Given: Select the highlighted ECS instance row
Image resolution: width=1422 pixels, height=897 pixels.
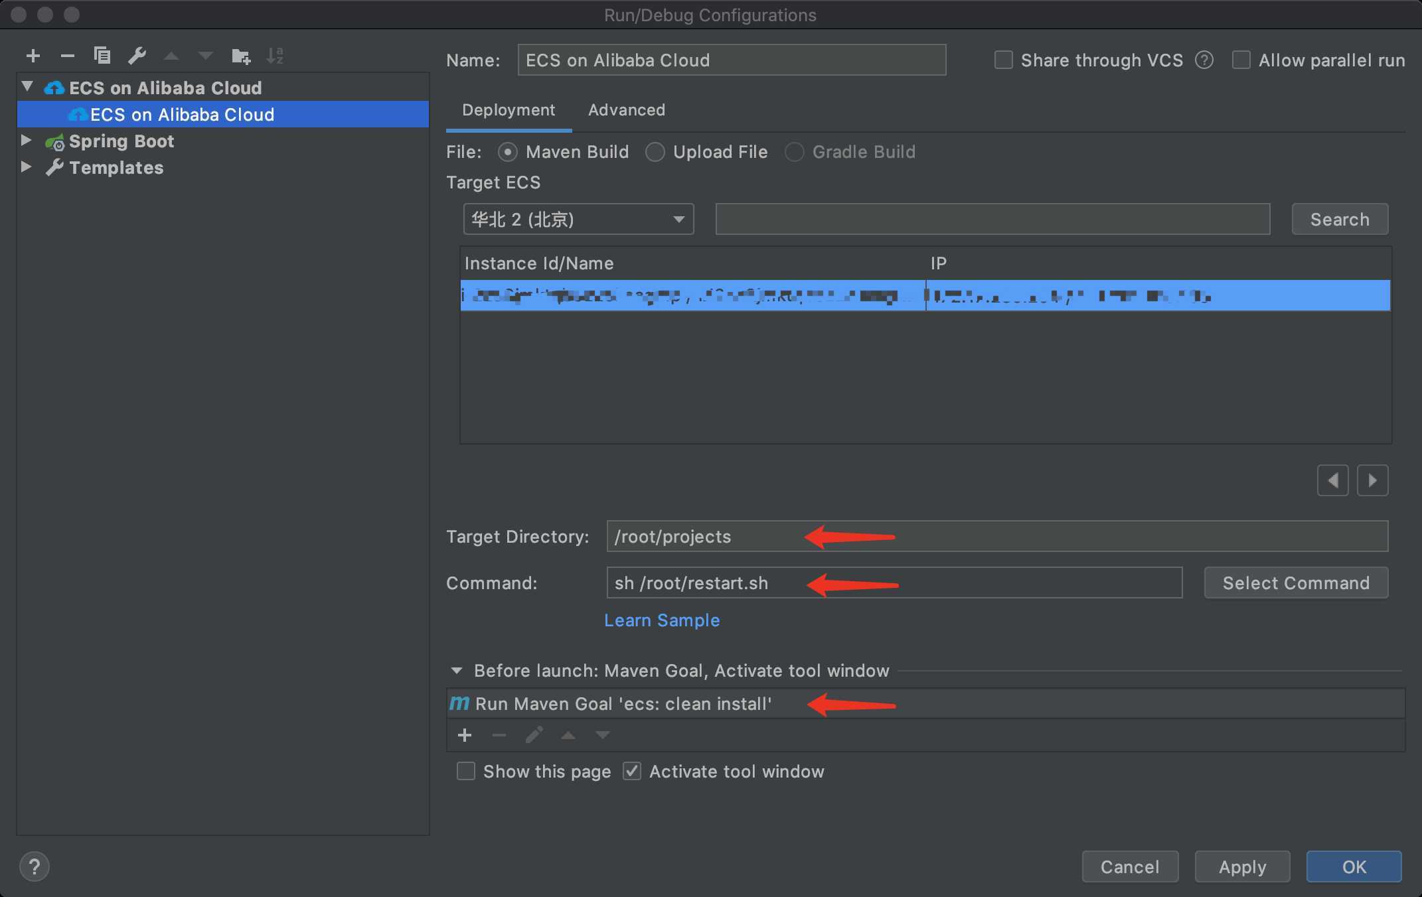Looking at the screenshot, I should 925,296.
